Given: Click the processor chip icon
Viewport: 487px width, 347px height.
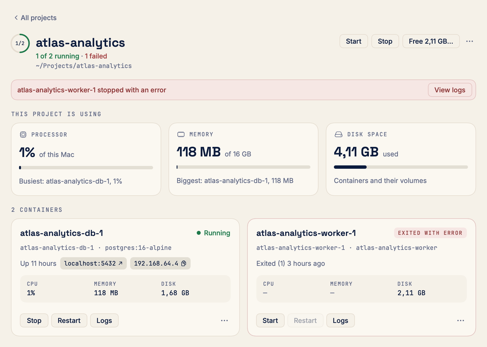Looking at the screenshot, I should click(x=23, y=135).
